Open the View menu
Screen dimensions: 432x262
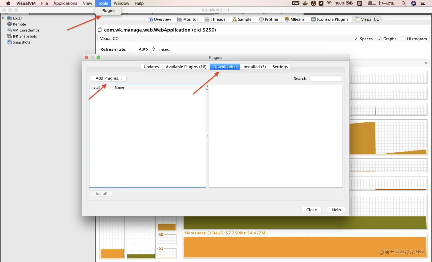87,3
